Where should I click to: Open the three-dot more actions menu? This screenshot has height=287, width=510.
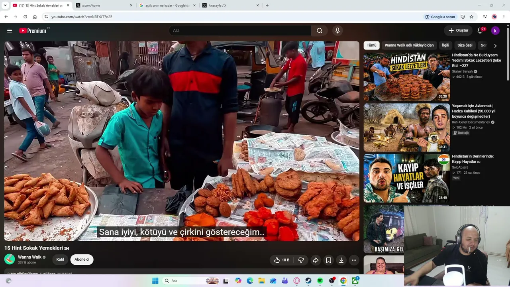(x=354, y=260)
